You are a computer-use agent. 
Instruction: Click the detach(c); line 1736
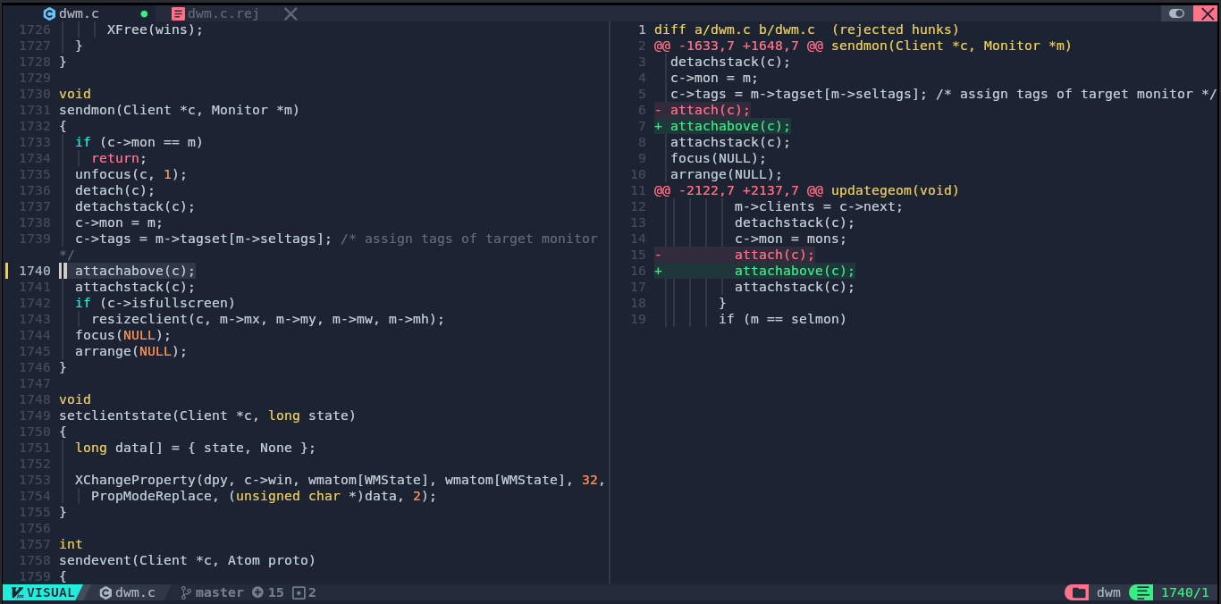tap(114, 190)
